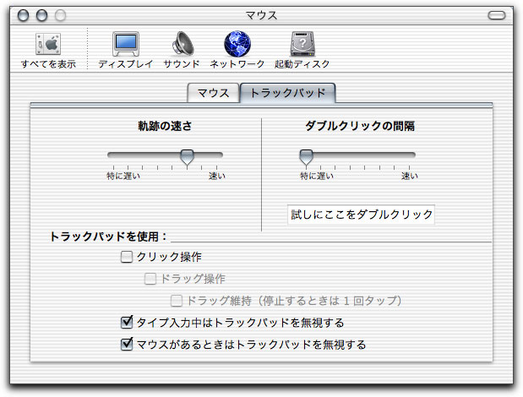Uncheck タイプ入力中はトラックパッドを無視する
The width and height of the screenshot is (523, 397).
127,323
